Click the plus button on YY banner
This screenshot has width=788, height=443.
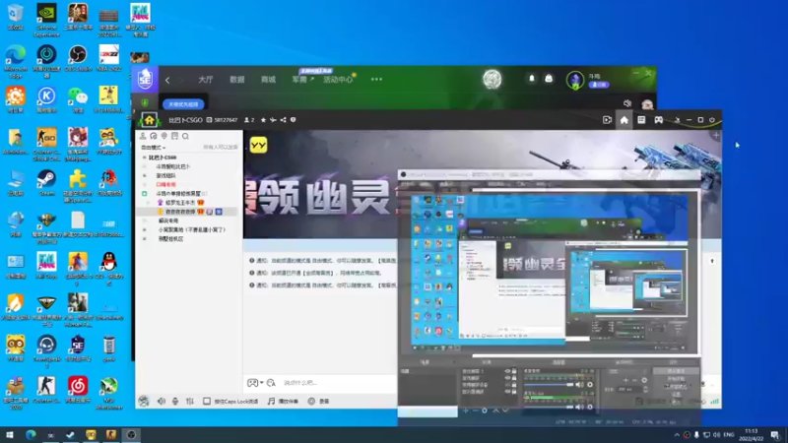click(716, 135)
